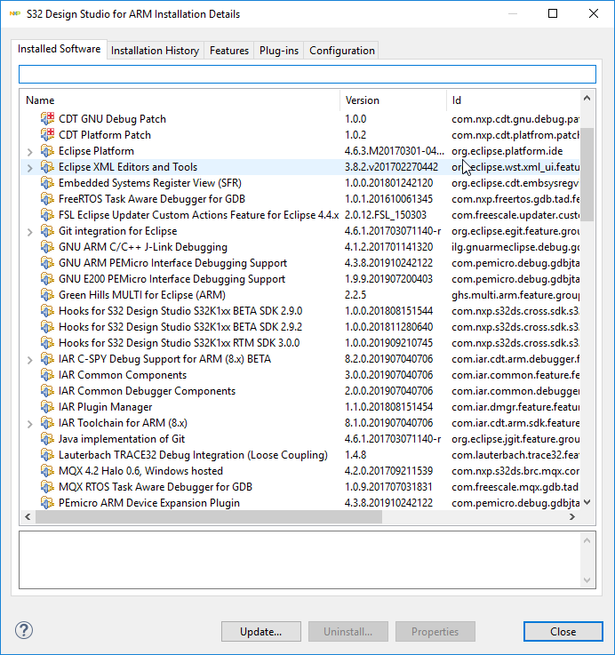615x655 pixels.
Task: Click the IAR Plugin Manager icon
Action: coord(47,406)
